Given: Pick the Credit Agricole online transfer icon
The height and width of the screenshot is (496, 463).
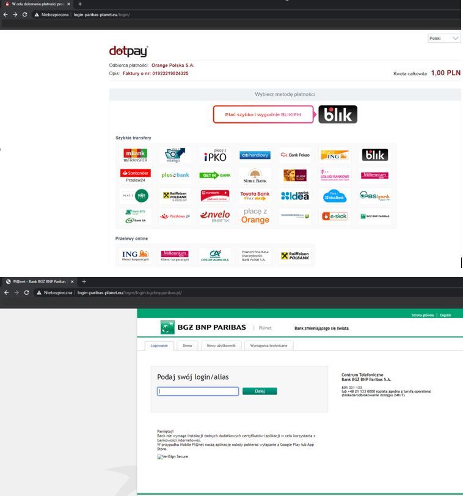Looking at the screenshot, I should tap(215, 256).
